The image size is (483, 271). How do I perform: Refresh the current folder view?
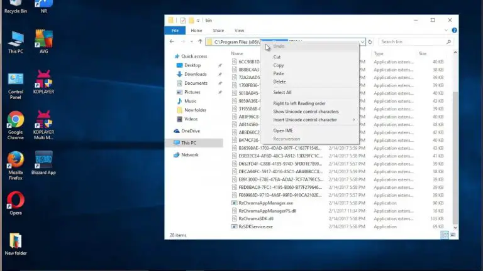(370, 42)
